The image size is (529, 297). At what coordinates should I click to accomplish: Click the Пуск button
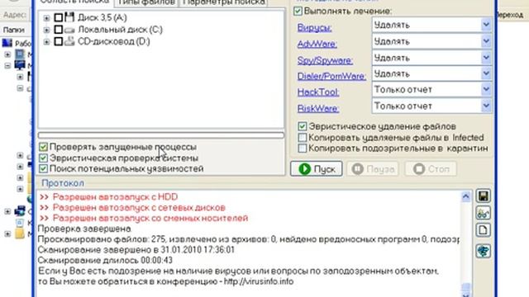coord(316,168)
